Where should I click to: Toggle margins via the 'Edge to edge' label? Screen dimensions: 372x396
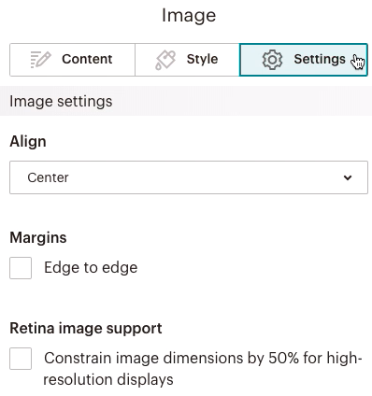[91, 268]
